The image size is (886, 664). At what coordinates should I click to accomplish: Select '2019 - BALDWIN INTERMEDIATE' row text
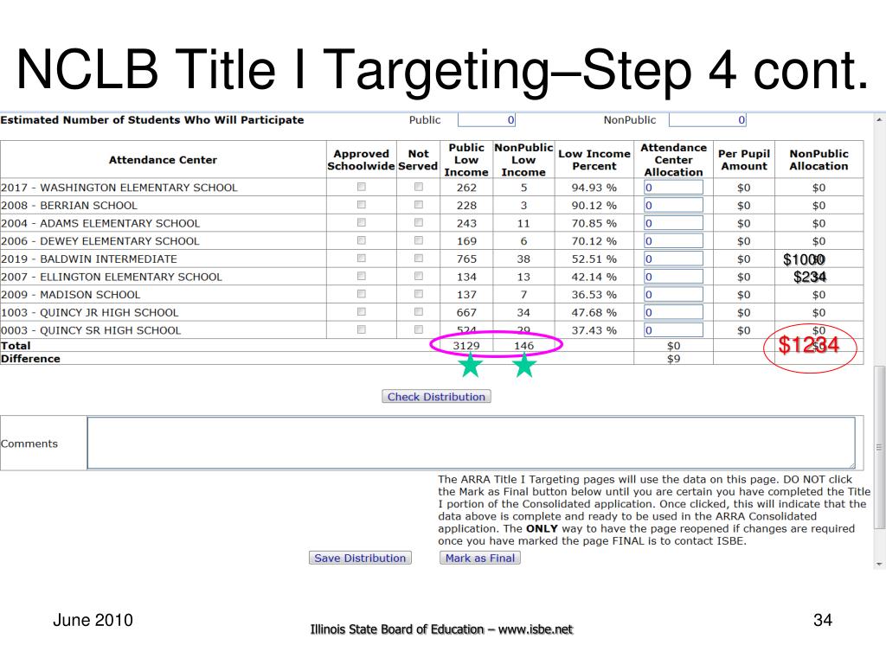pyautogui.click(x=89, y=259)
